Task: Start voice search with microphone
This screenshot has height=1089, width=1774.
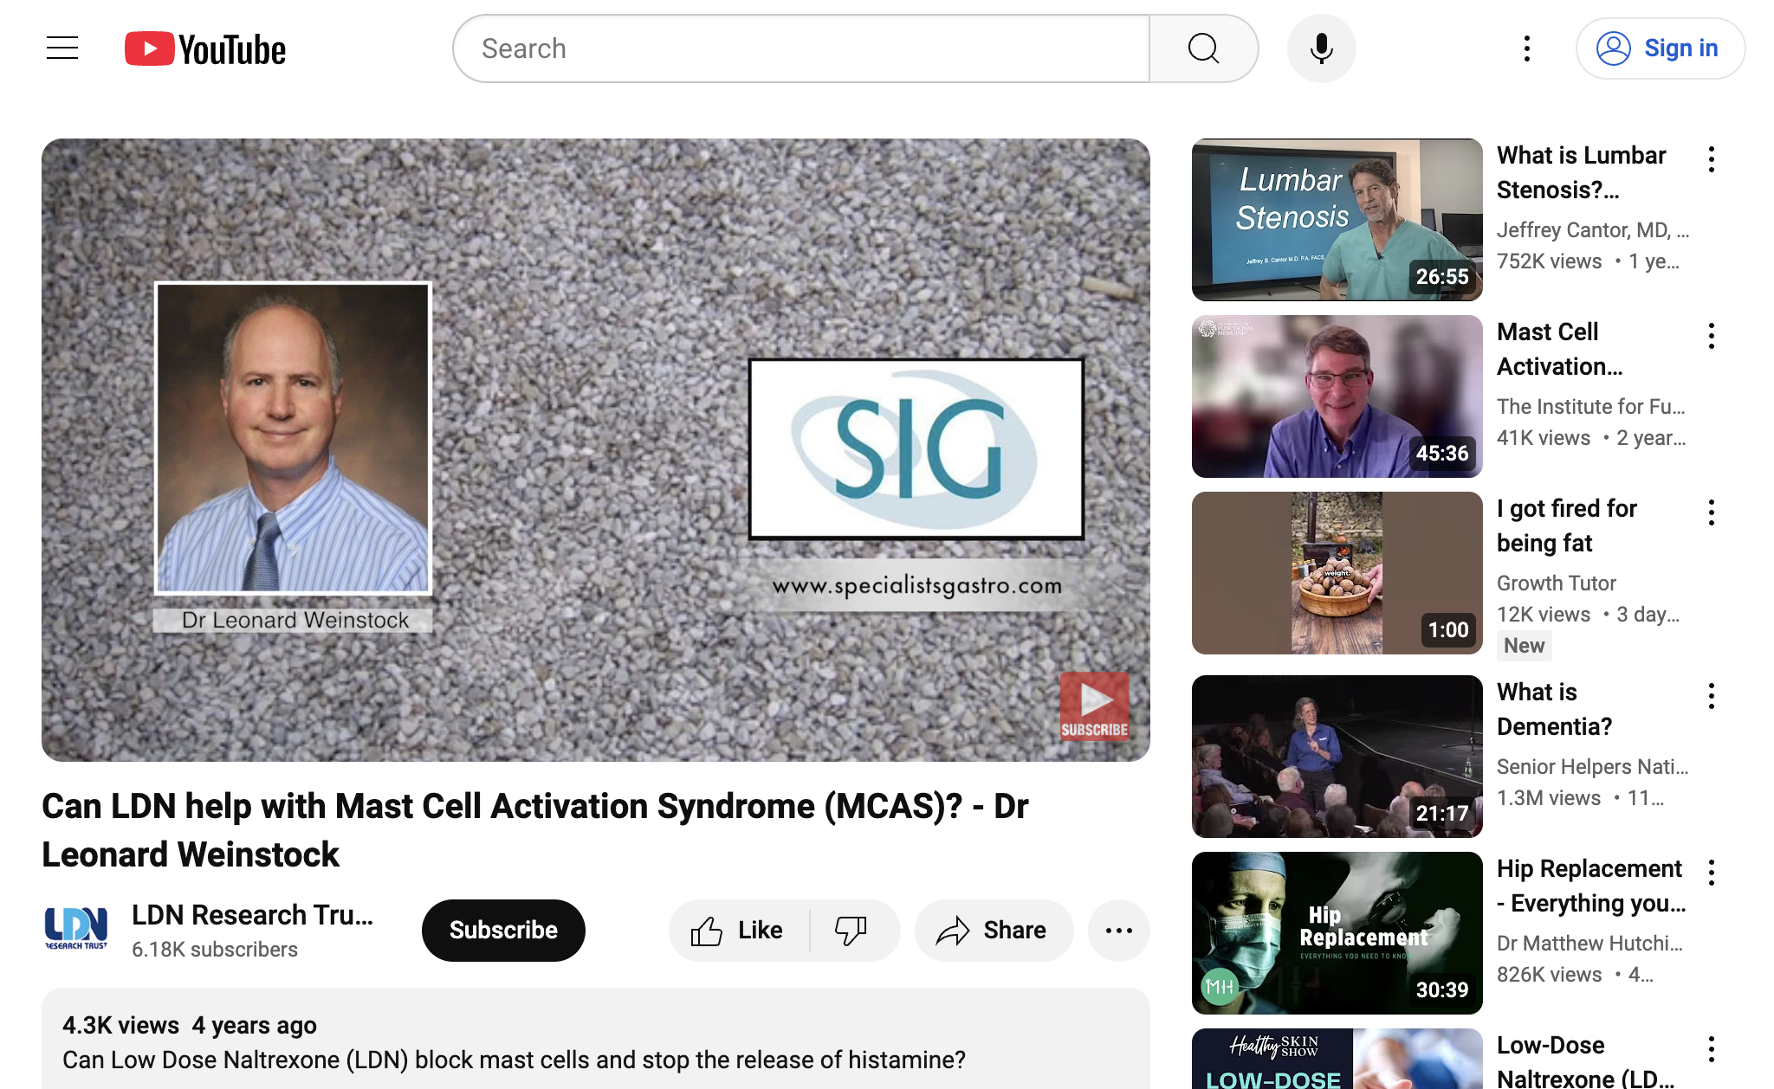Action: coord(1322,48)
